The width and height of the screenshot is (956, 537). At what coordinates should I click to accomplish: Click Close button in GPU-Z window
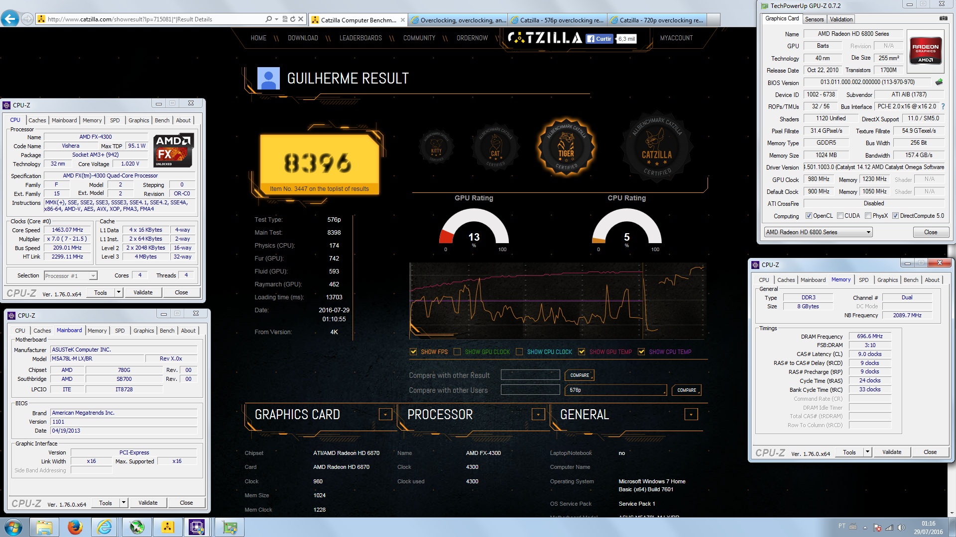point(930,232)
